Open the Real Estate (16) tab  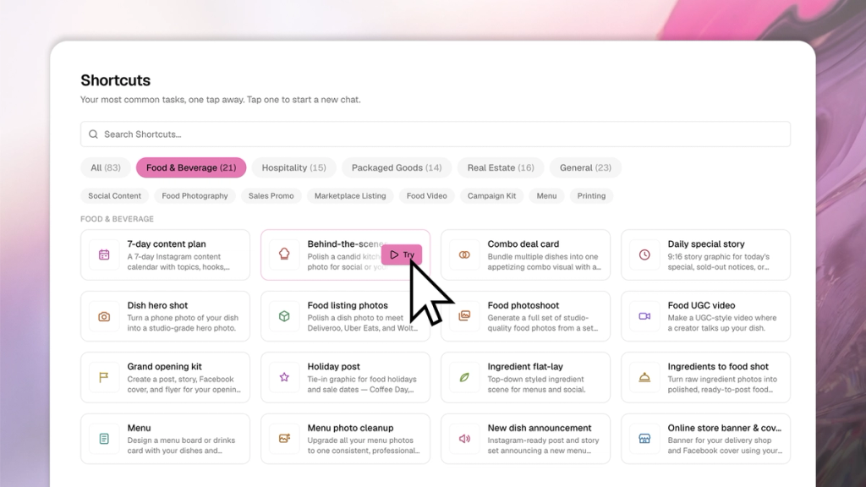pos(501,167)
